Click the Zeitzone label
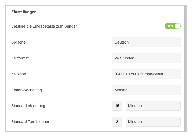Screen dimensions: 192x137 [19, 74]
